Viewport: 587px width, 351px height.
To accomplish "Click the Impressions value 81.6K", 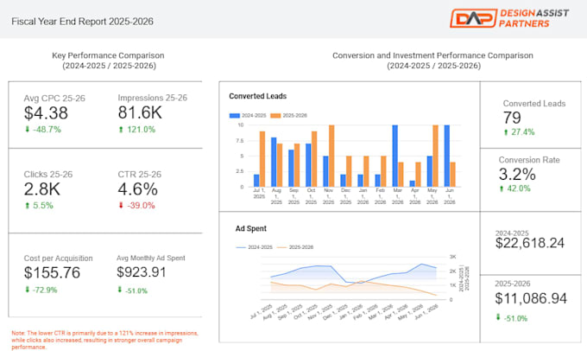I will pyautogui.click(x=140, y=112).
